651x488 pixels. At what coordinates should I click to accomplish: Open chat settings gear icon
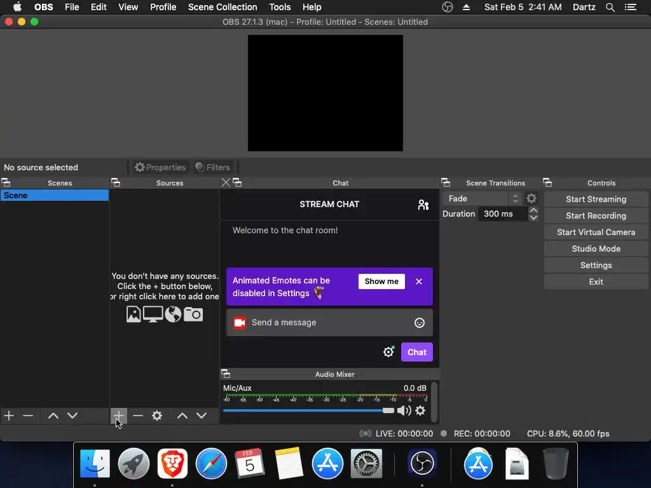tap(388, 352)
